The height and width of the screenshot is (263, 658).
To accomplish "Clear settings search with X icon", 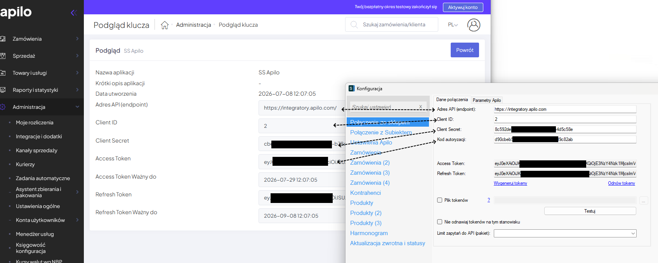I will coord(420,107).
